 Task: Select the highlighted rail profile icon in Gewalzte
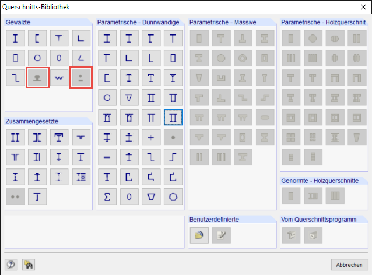tap(38, 79)
